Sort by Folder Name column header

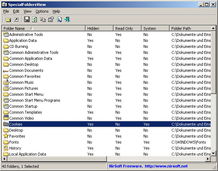pyautogui.click(x=43, y=28)
